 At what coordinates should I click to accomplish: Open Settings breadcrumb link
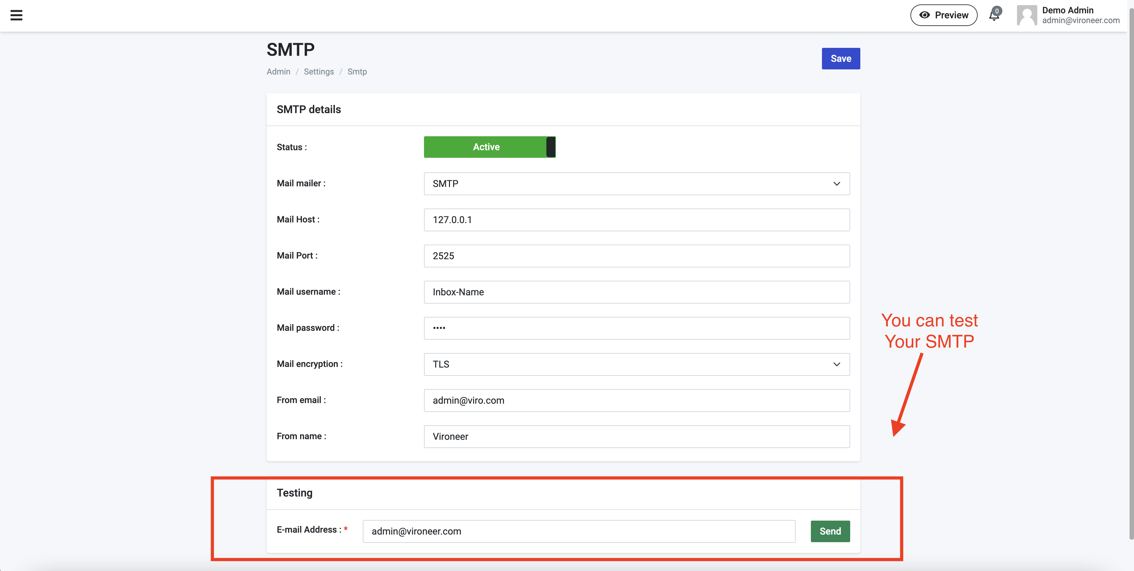click(318, 72)
